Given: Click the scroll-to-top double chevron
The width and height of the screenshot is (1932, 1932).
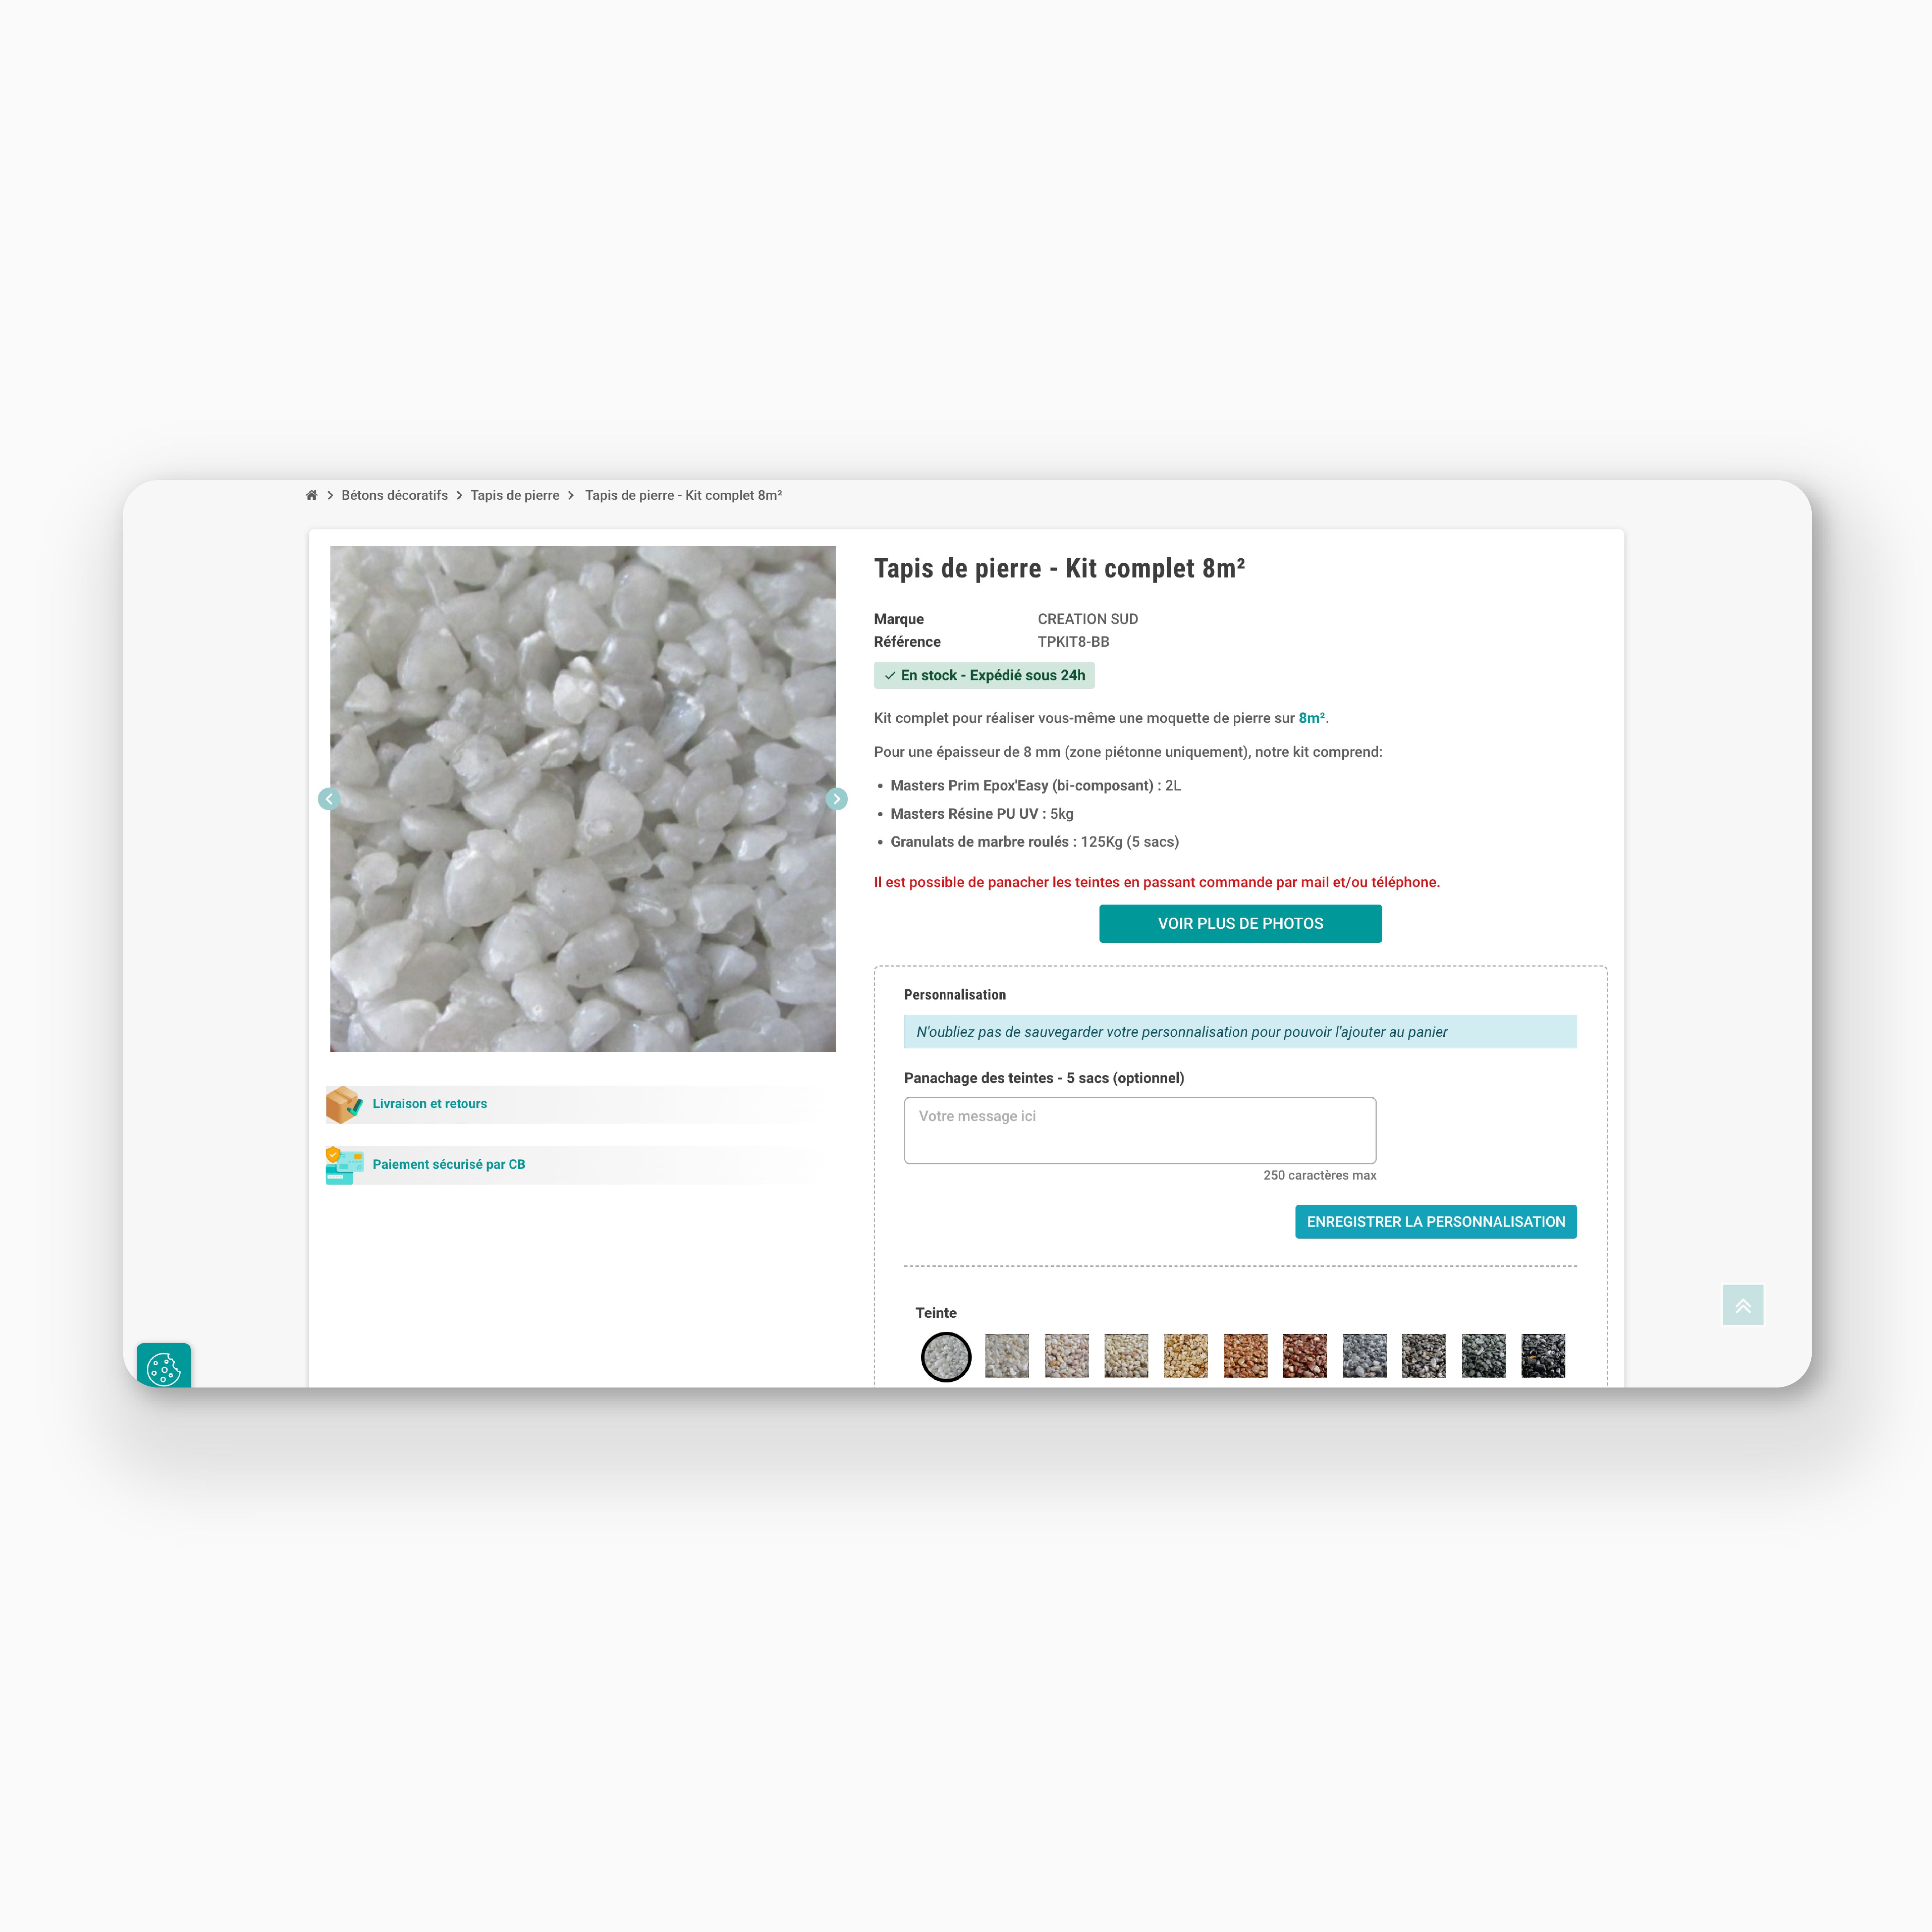Looking at the screenshot, I should (x=1743, y=1305).
